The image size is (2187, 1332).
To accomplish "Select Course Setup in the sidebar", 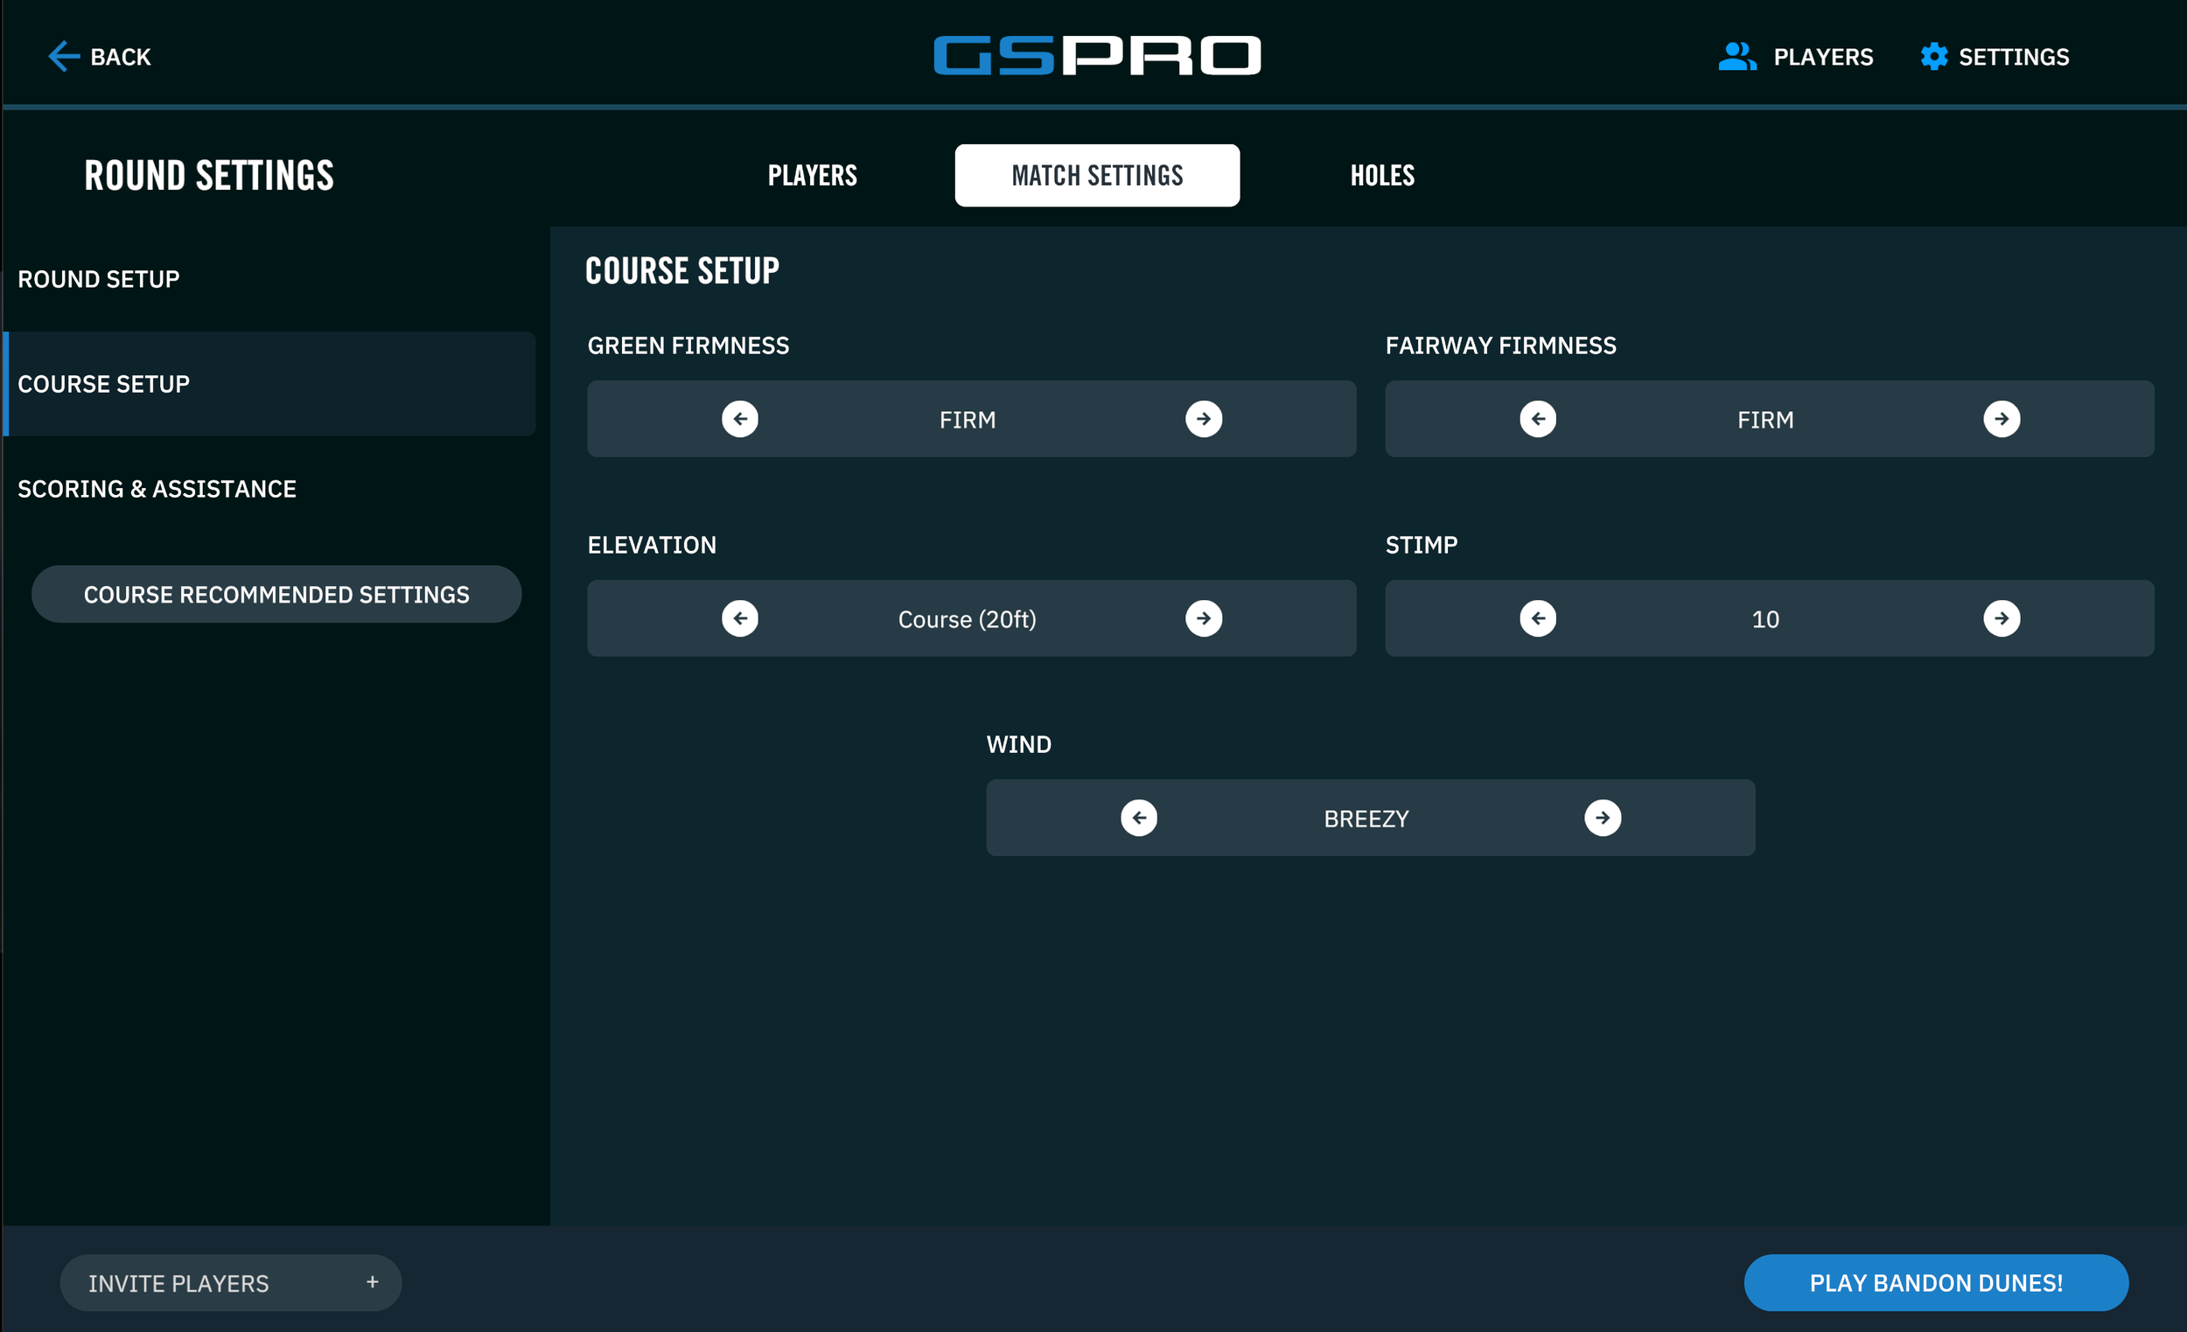I will pos(270,383).
